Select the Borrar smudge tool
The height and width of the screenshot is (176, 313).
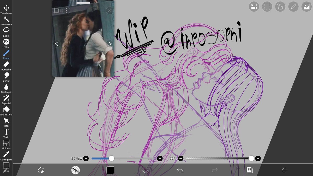click(x=6, y=77)
